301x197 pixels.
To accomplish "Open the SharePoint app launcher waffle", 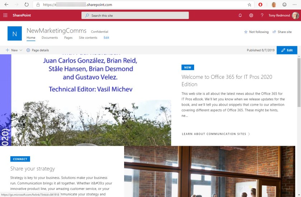I will pyautogui.click(x=5, y=15).
